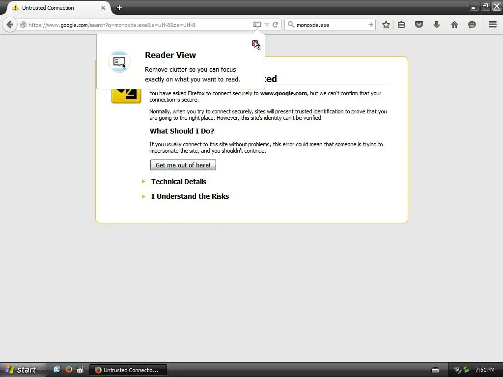
Task: Open the Downloads panel arrow
Action: pos(437,25)
